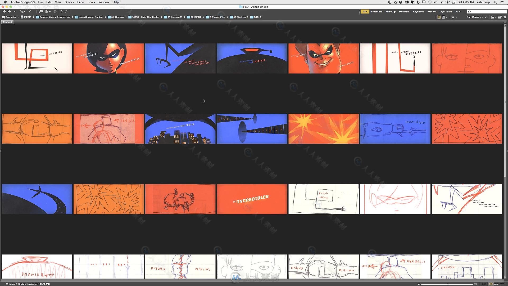This screenshot has width=508, height=286.
Task: Open the recent locations dropdown arrow
Action: pos(15,12)
